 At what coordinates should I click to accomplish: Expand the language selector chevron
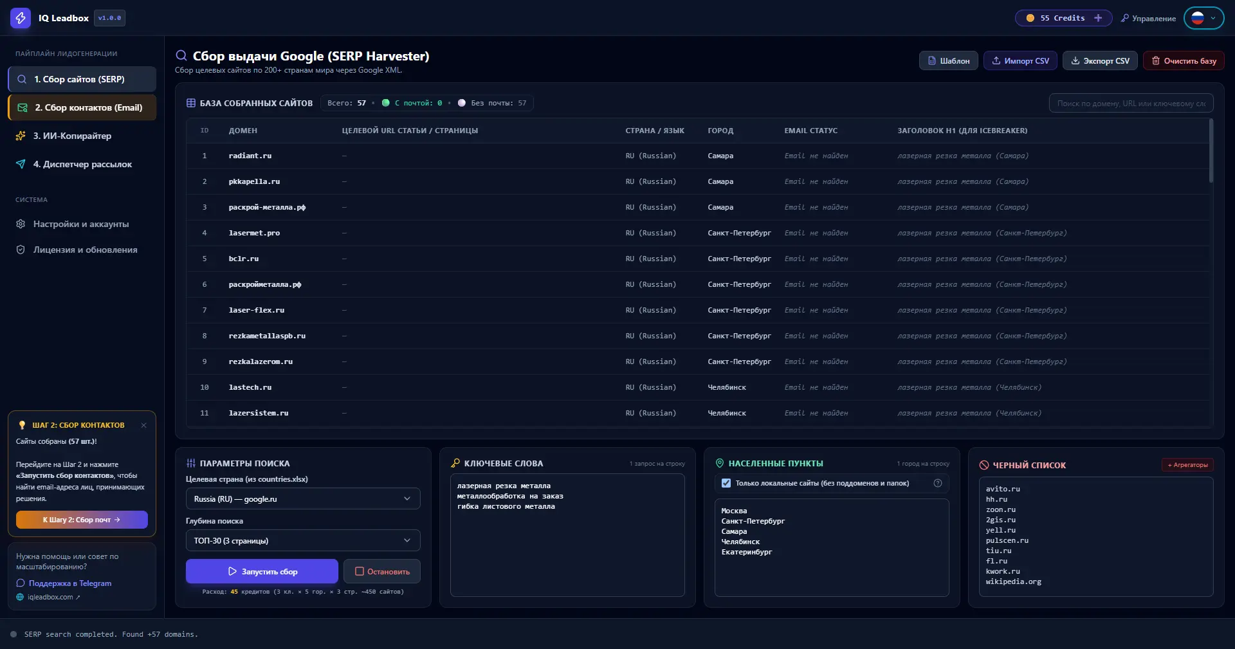pyautogui.click(x=1213, y=18)
